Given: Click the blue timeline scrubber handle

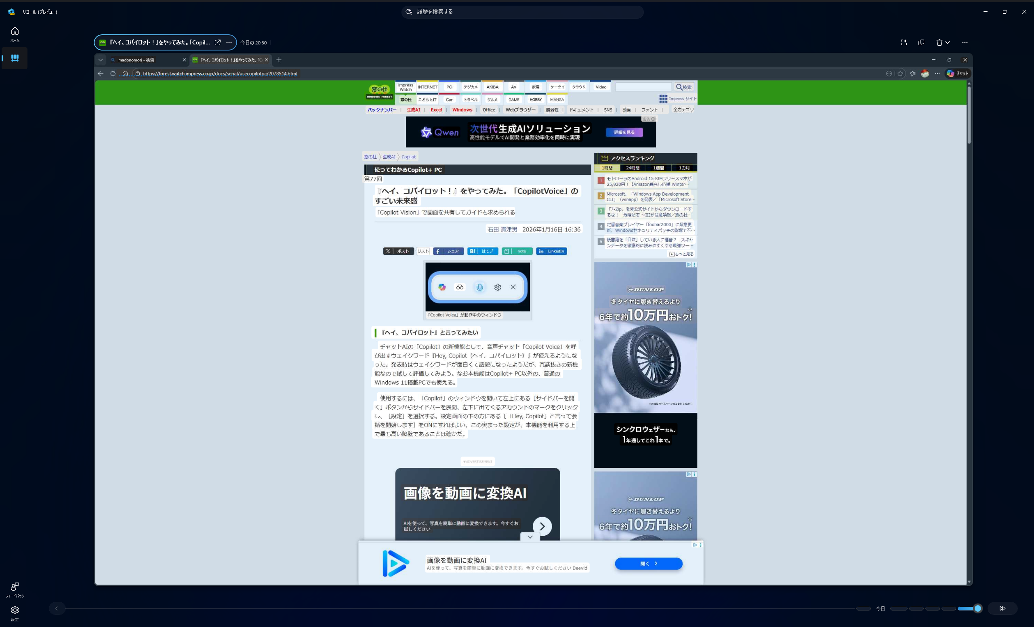Looking at the screenshot, I should 978,608.
